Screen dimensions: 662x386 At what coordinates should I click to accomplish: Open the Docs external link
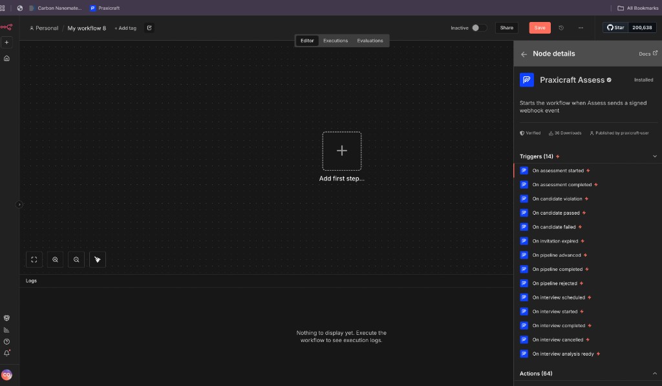pyautogui.click(x=648, y=54)
